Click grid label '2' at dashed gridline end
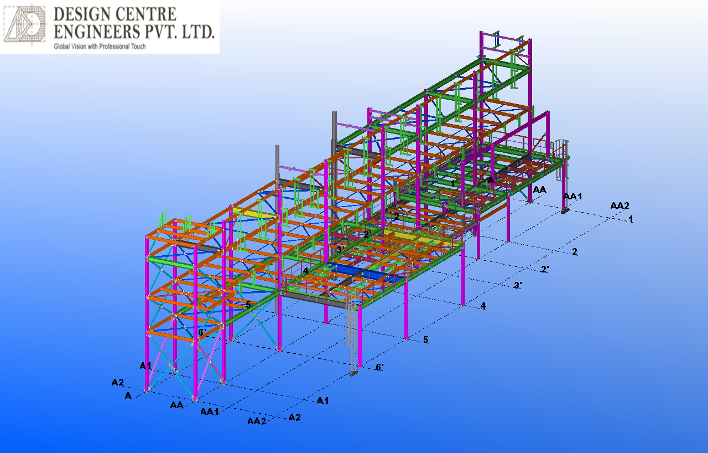 (x=575, y=252)
